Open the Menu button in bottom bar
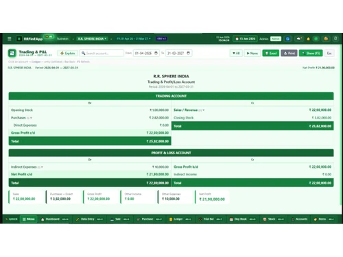This screenshot has height=257, width=343. click(29, 219)
